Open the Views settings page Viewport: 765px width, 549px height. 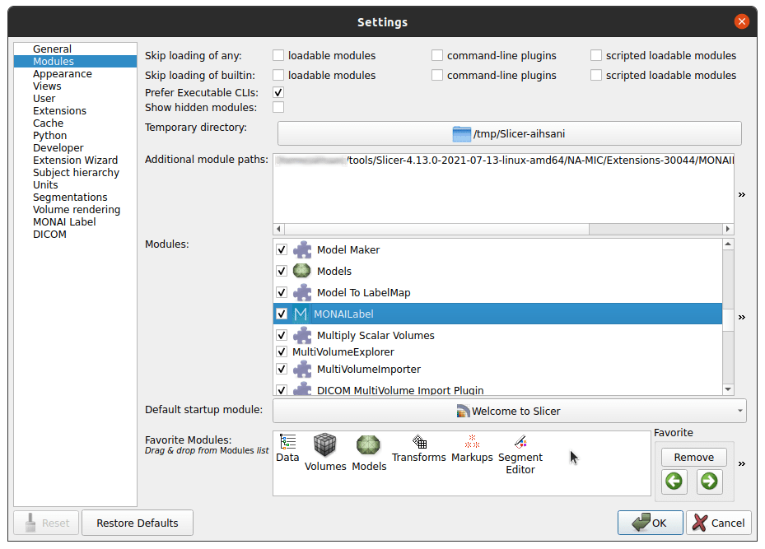tap(47, 86)
